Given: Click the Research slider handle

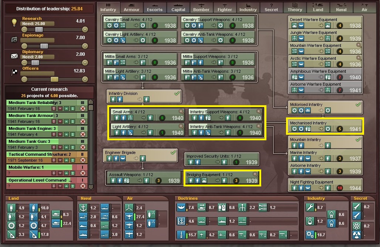Looking at the screenshot, I should pos(39,29).
